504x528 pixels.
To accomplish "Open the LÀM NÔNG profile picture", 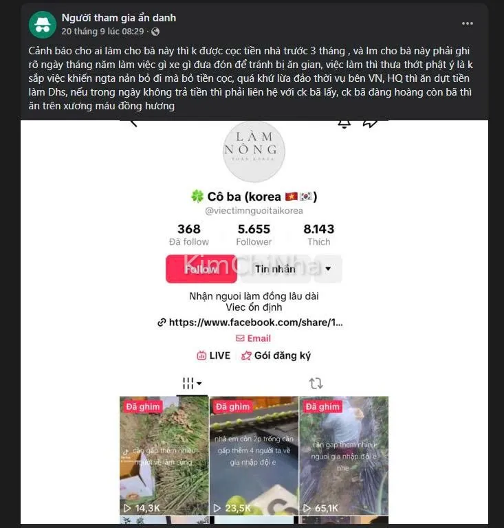I will [254, 151].
